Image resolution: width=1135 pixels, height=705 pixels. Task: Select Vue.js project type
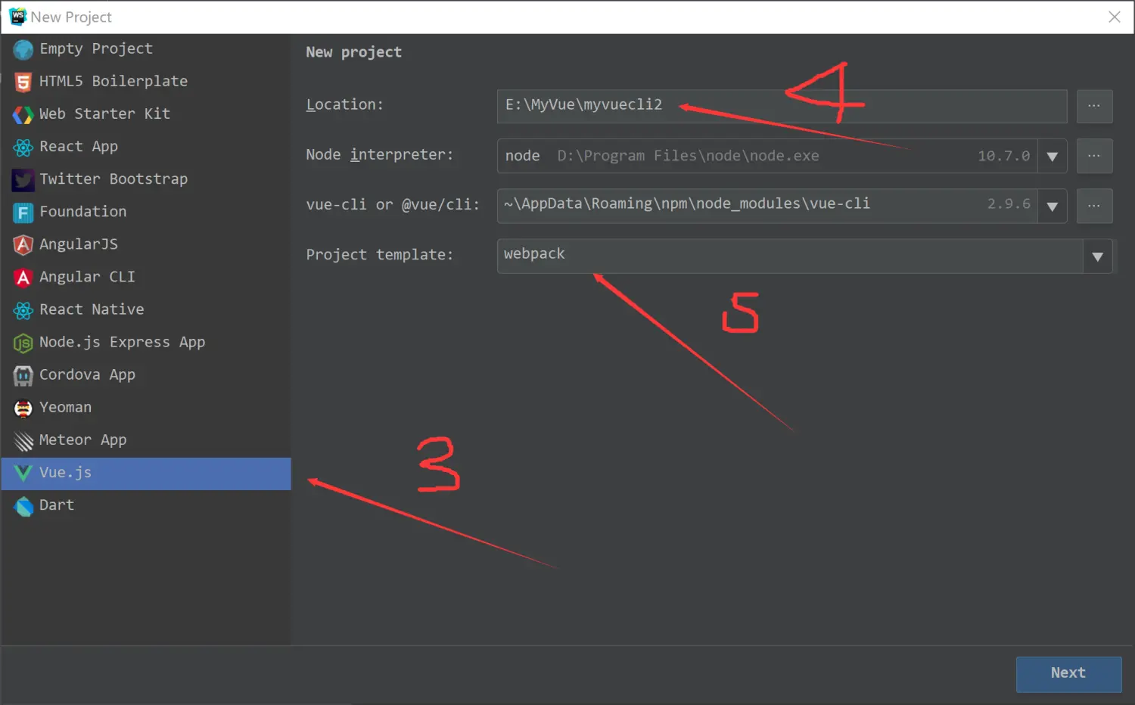pos(146,474)
